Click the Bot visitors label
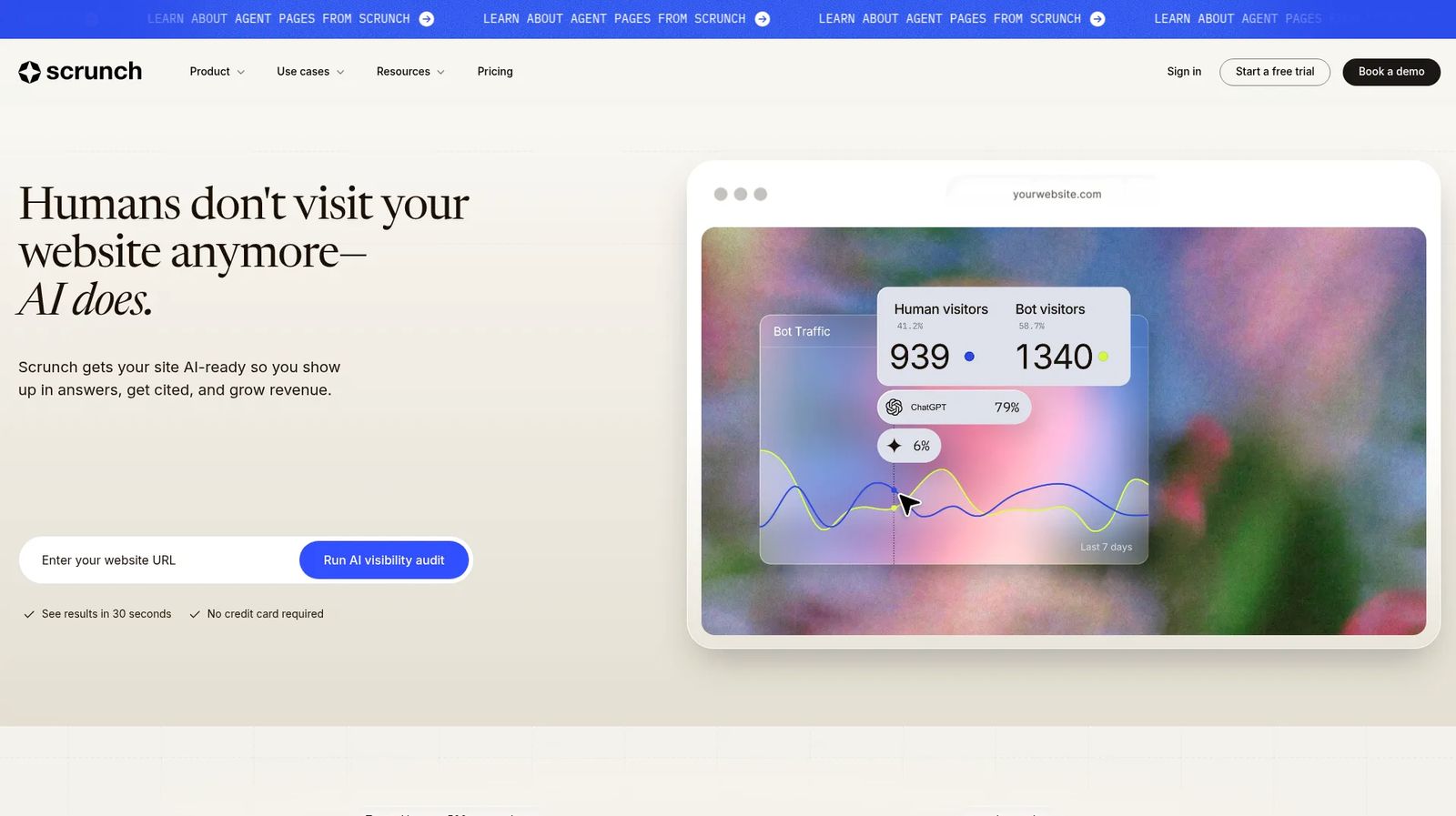This screenshot has height=816, width=1456. pyautogui.click(x=1050, y=309)
